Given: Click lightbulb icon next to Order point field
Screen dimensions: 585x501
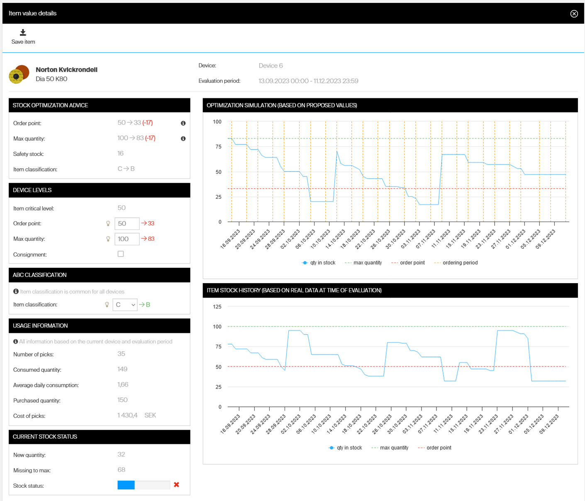Looking at the screenshot, I should click(x=108, y=224).
